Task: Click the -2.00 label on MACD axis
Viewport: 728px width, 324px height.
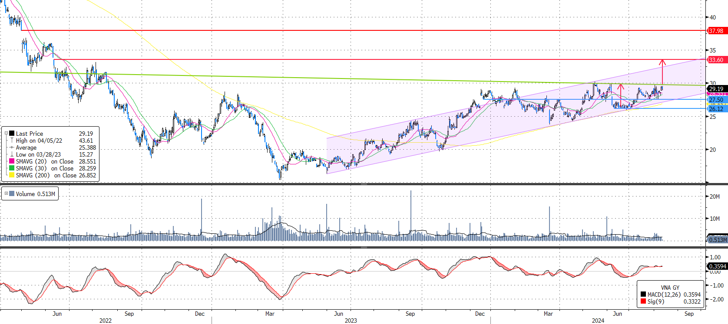Action: [x=716, y=299]
